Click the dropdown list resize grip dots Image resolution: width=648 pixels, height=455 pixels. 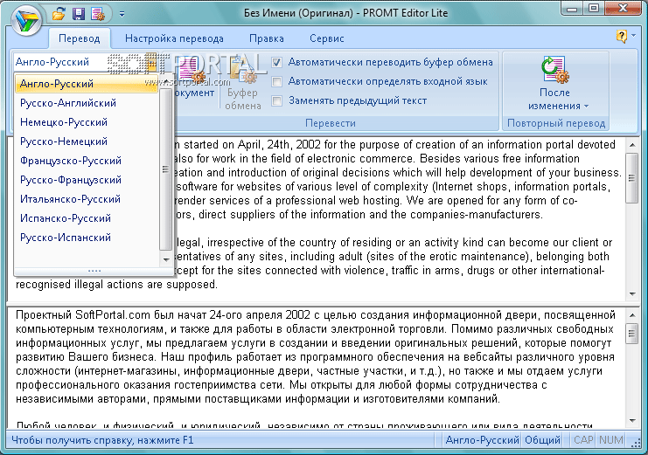(x=94, y=271)
